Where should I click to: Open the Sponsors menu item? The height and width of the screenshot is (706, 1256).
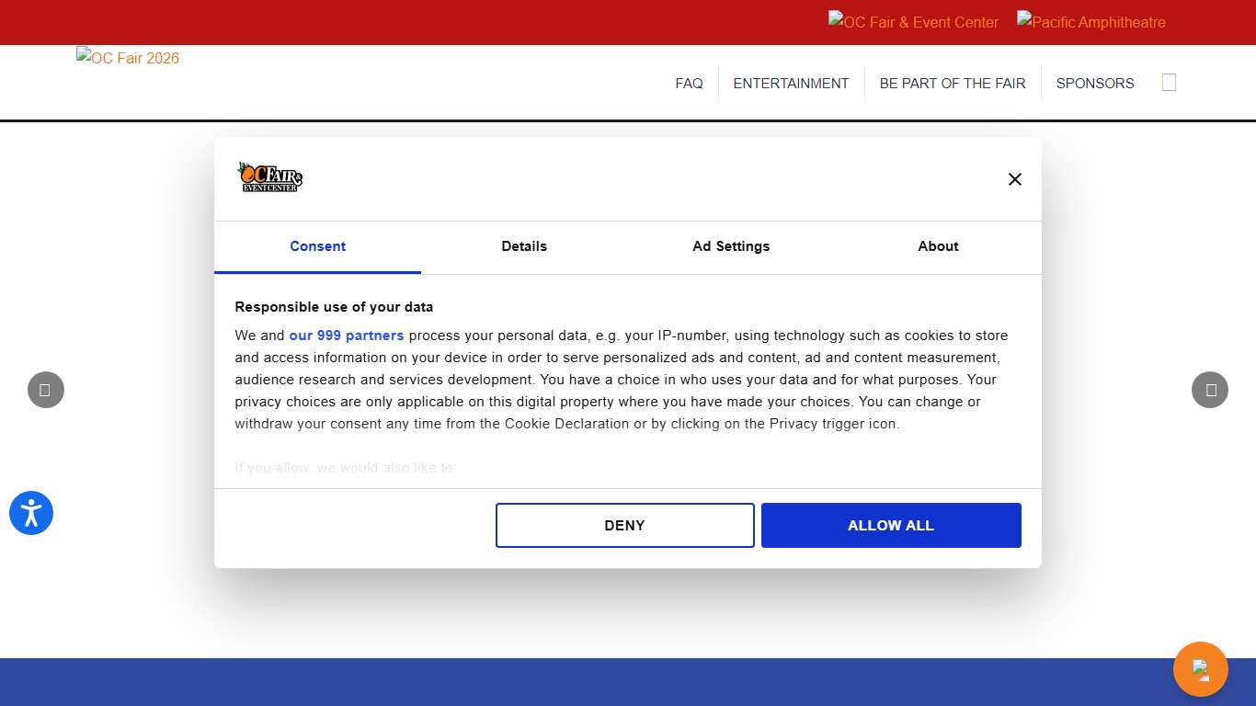1094,83
